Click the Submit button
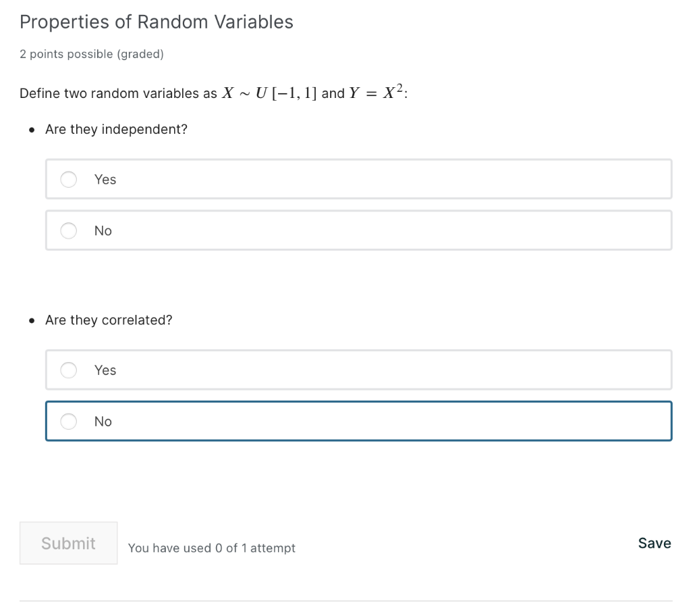Viewport: 691px width, 602px height. tap(68, 543)
